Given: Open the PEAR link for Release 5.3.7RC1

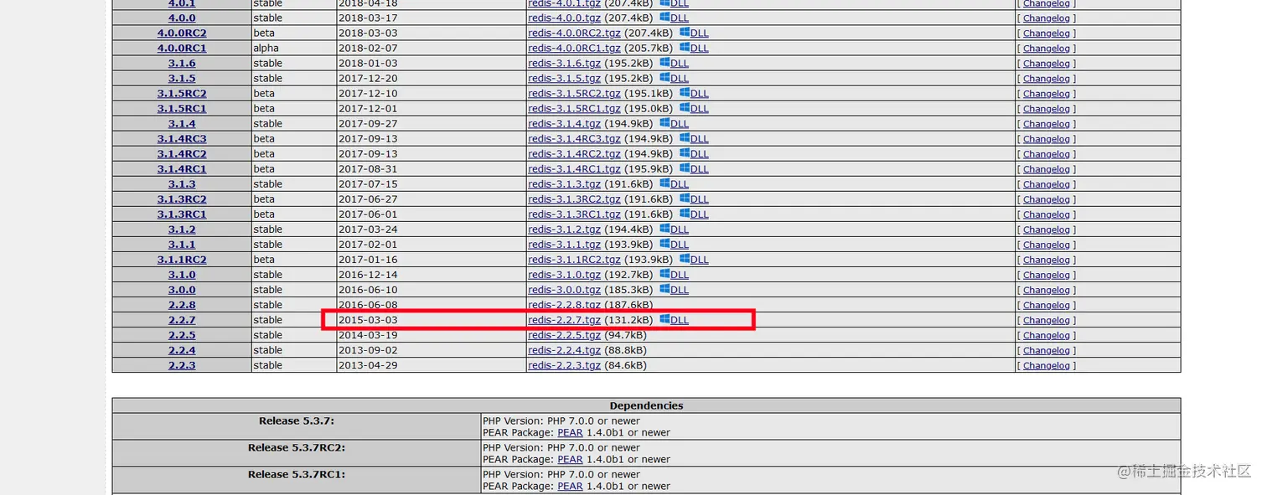Looking at the screenshot, I should point(570,486).
